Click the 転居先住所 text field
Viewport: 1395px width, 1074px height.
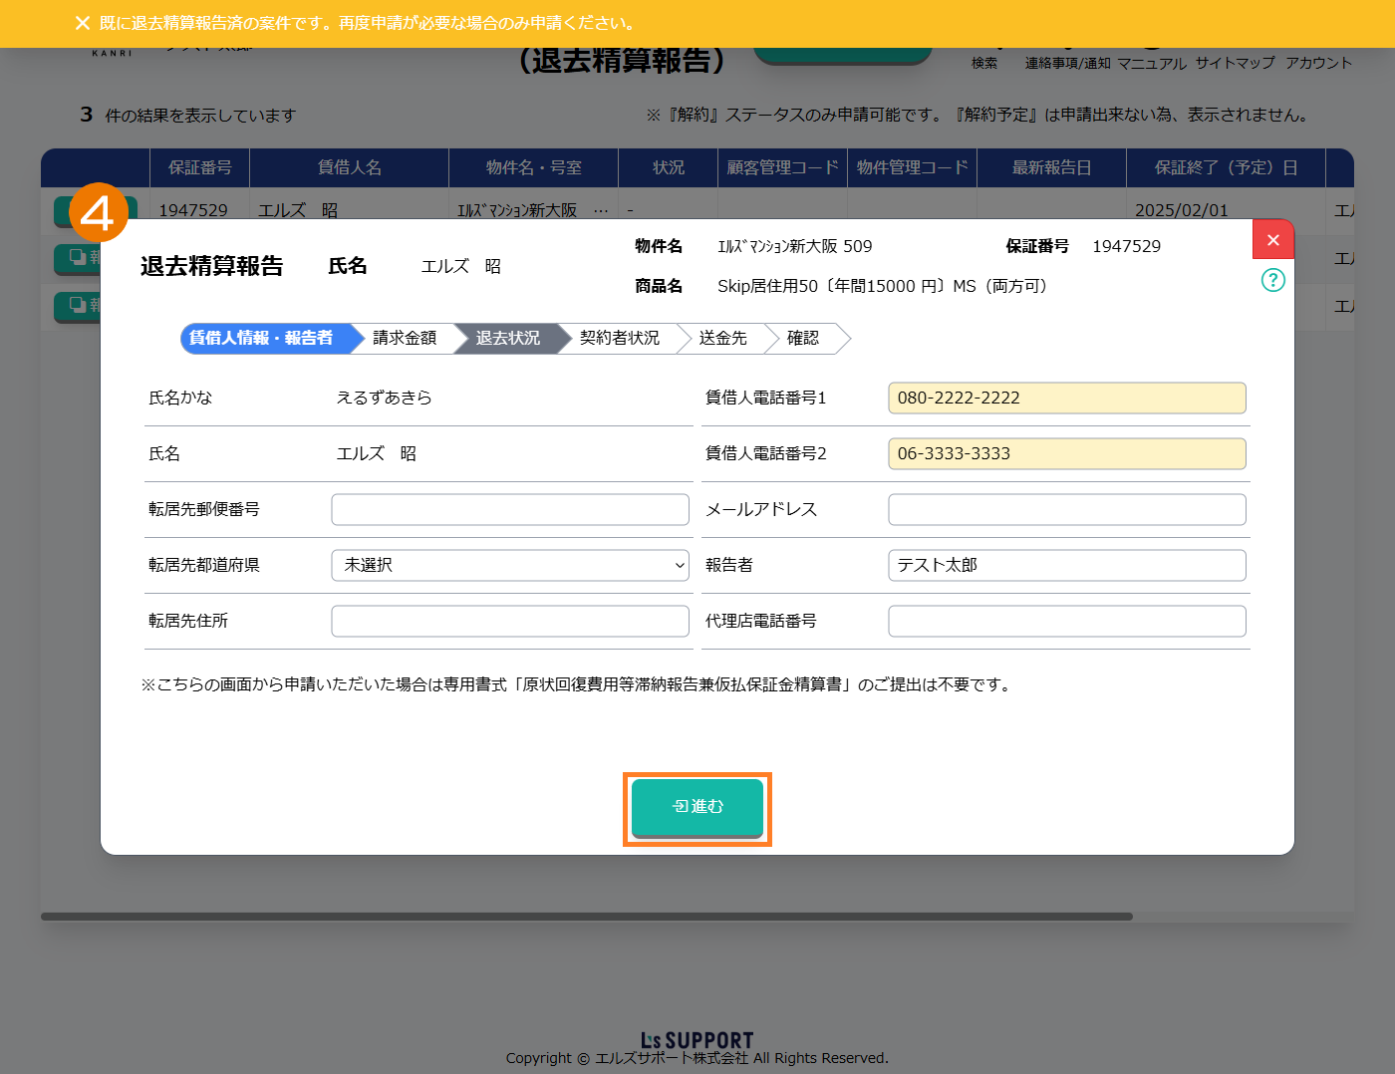tap(510, 621)
